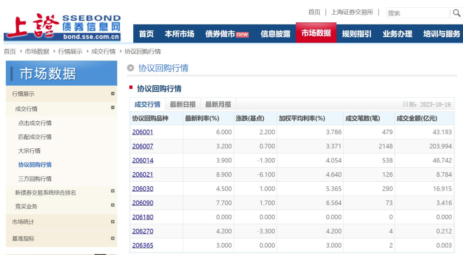
Task: Open the 206014 repo link
Action: point(143,160)
